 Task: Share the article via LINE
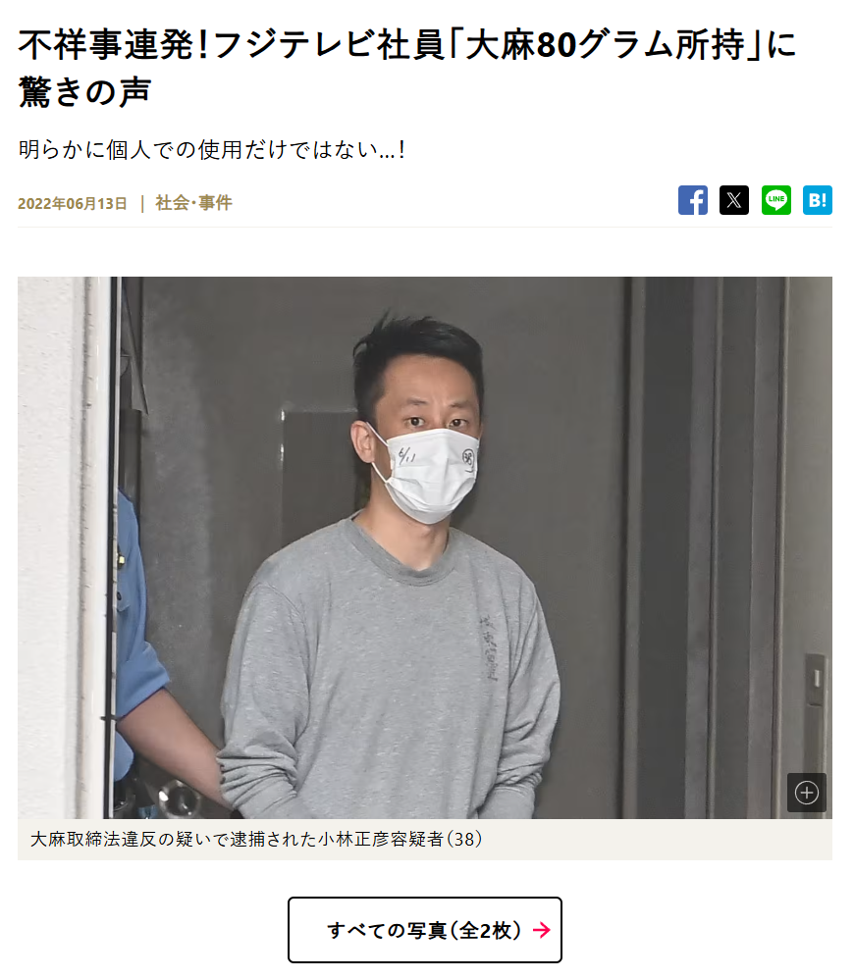(775, 200)
